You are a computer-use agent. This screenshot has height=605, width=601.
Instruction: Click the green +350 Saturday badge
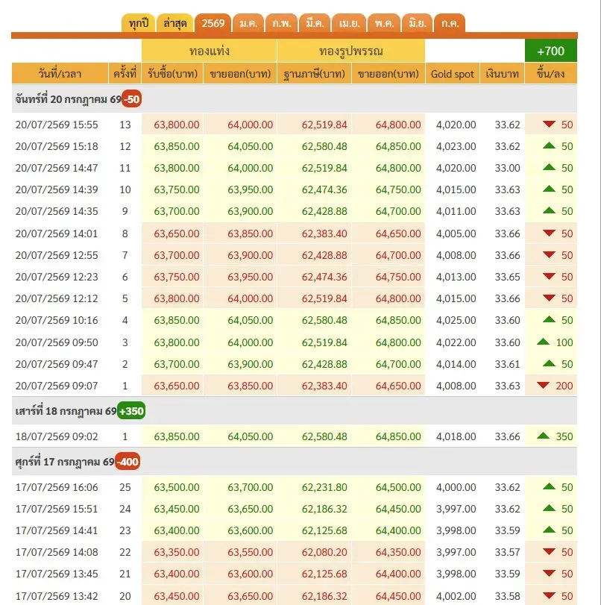point(131,411)
